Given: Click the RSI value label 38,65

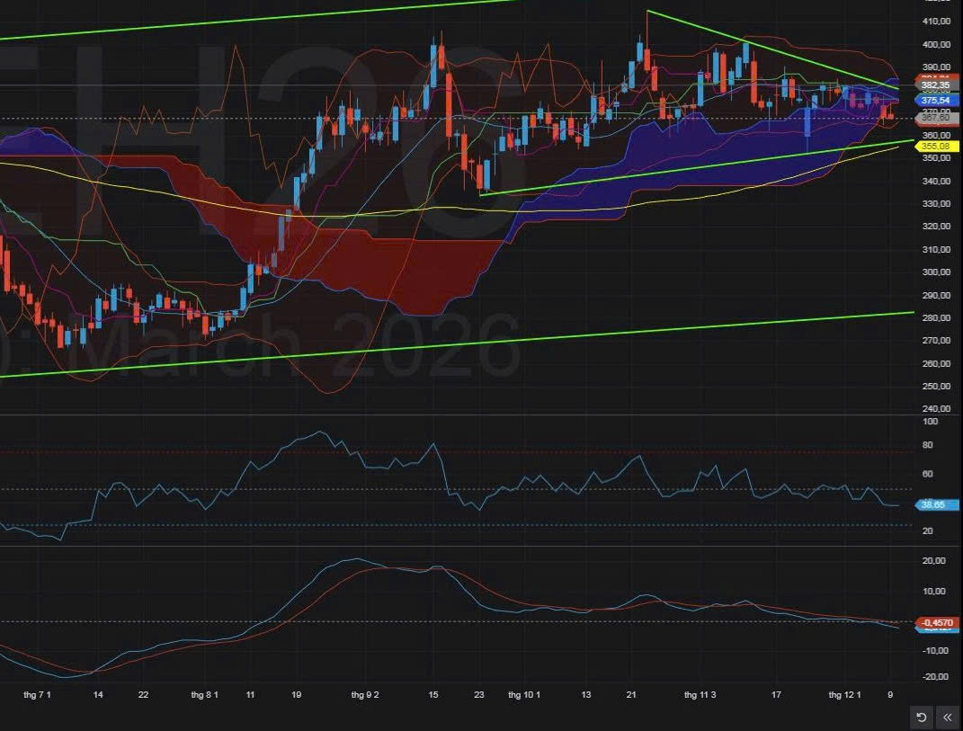Looking at the screenshot, I should pos(935,505).
